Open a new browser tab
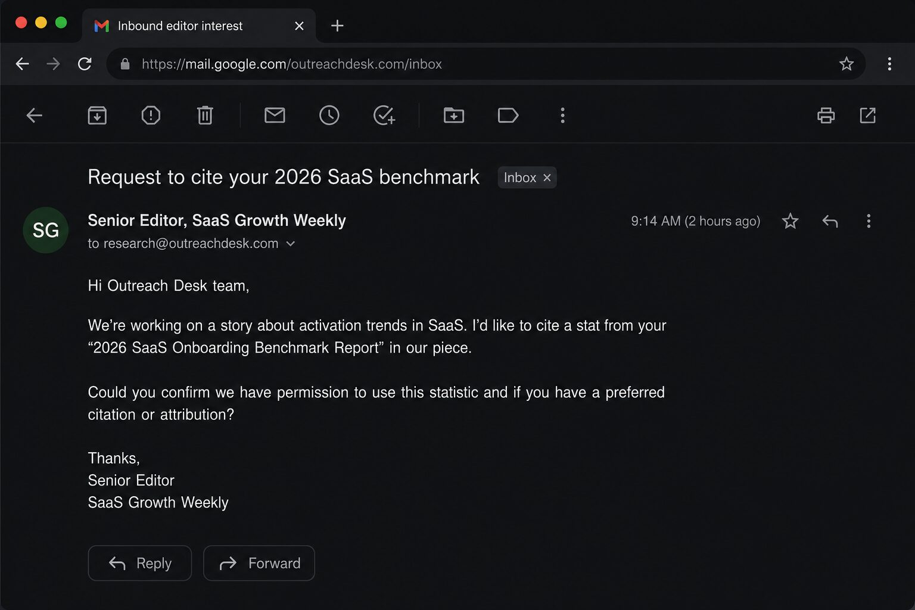The width and height of the screenshot is (915, 610). click(337, 26)
